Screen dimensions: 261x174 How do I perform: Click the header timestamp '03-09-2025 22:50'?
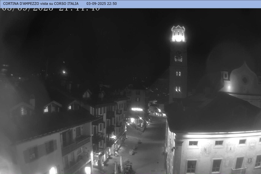(101, 3)
